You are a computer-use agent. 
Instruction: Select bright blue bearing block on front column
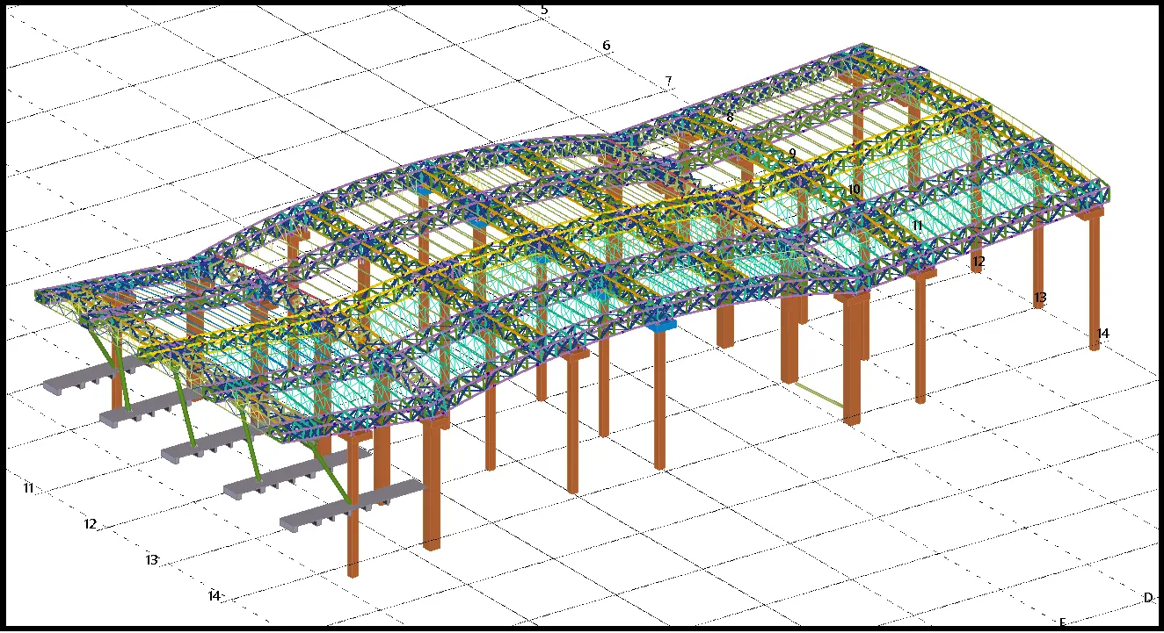click(x=660, y=325)
